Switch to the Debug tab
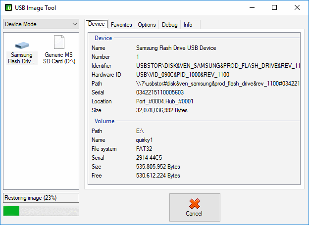Screen dimensions: 309x225 pos(169,25)
